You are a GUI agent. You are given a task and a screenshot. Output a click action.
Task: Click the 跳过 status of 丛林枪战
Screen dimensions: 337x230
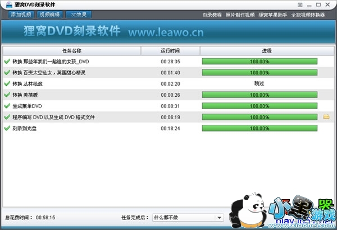click(259, 83)
